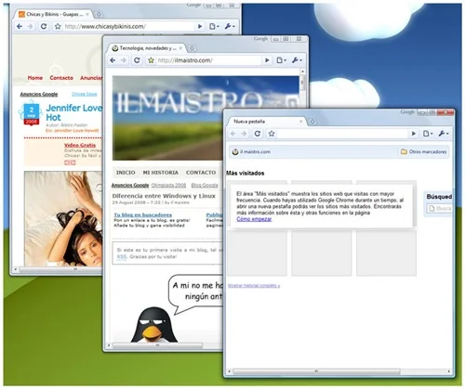Open wrench menu in Nueva pestaña window
Image resolution: width=465 pixels, height=389 pixels.
444,134
